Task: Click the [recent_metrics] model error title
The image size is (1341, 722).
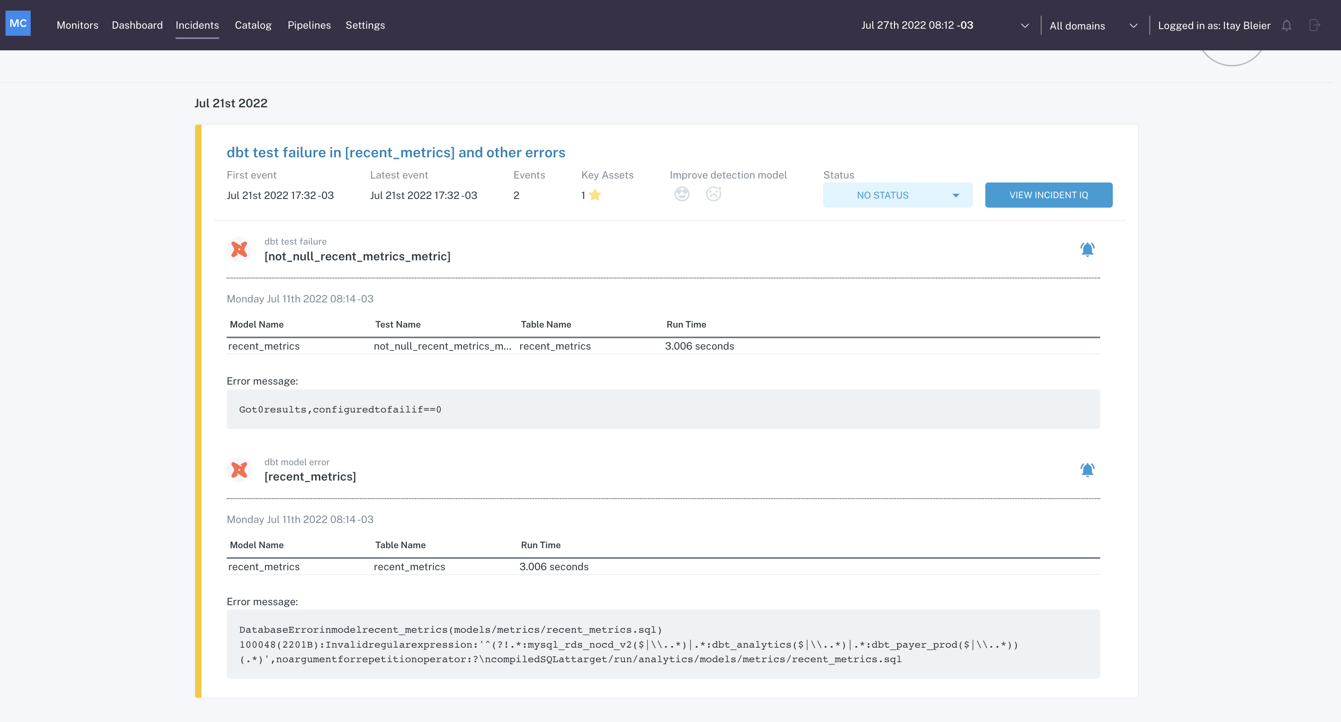Action: tap(310, 477)
